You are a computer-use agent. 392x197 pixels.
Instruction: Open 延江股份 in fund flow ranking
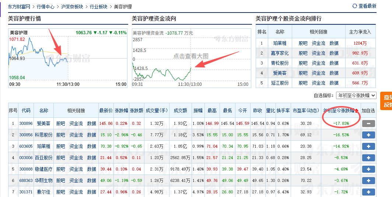point(280,83)
